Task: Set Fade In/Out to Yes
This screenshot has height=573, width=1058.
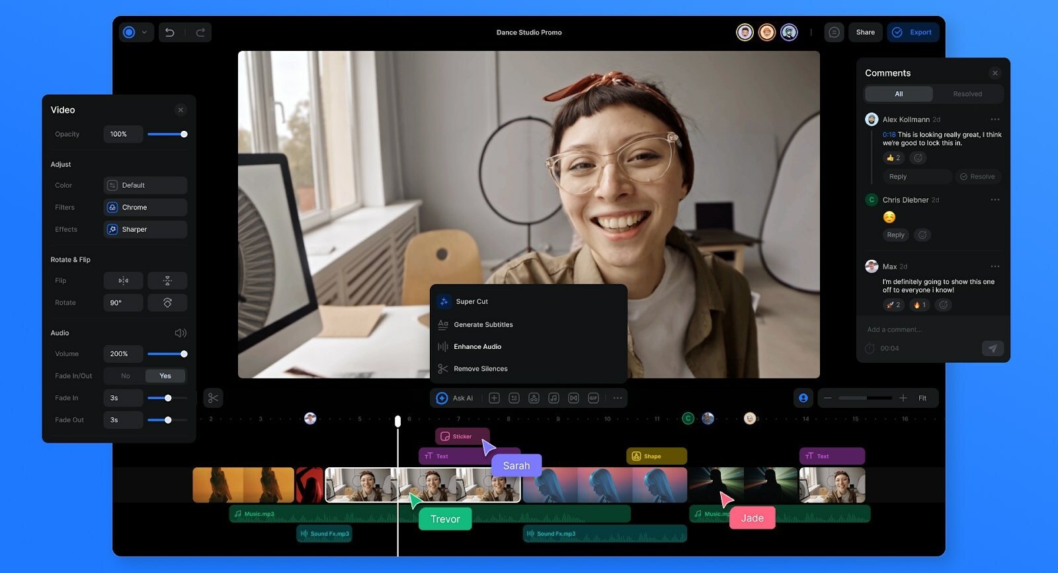Action: pyautogui.click(x=165, y=376)
